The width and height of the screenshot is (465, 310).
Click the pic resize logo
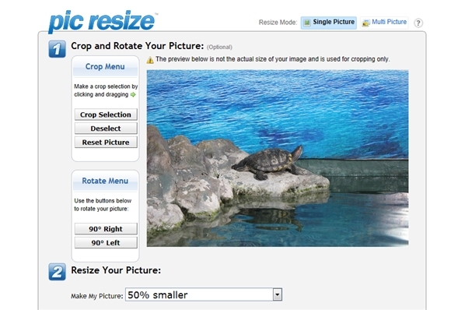[103, 21]
